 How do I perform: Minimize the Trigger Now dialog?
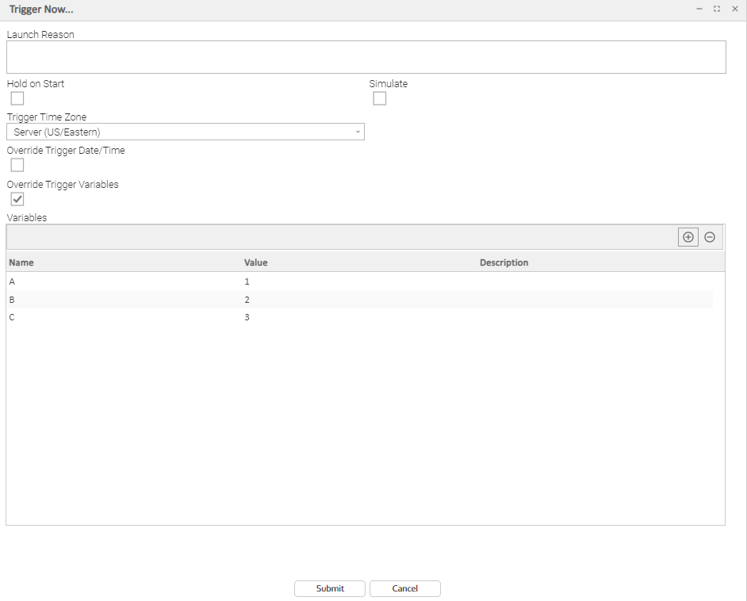tap(699, 9)
